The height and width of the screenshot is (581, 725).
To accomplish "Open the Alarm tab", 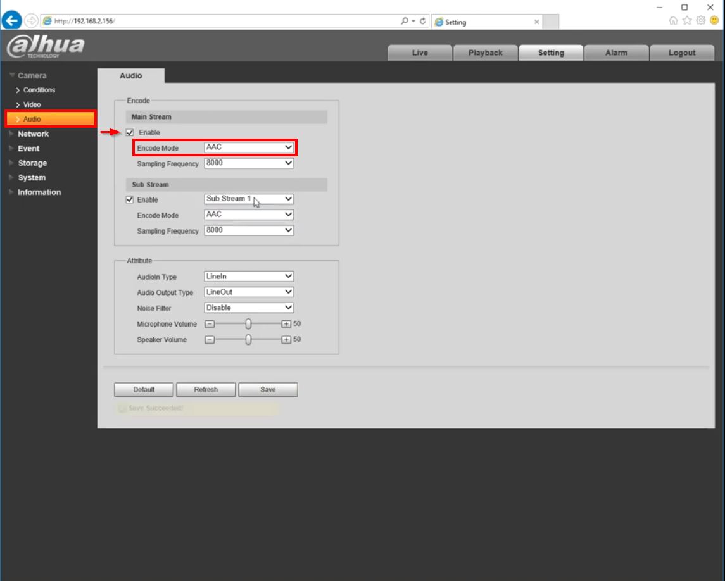I will [x=616, y=53].
